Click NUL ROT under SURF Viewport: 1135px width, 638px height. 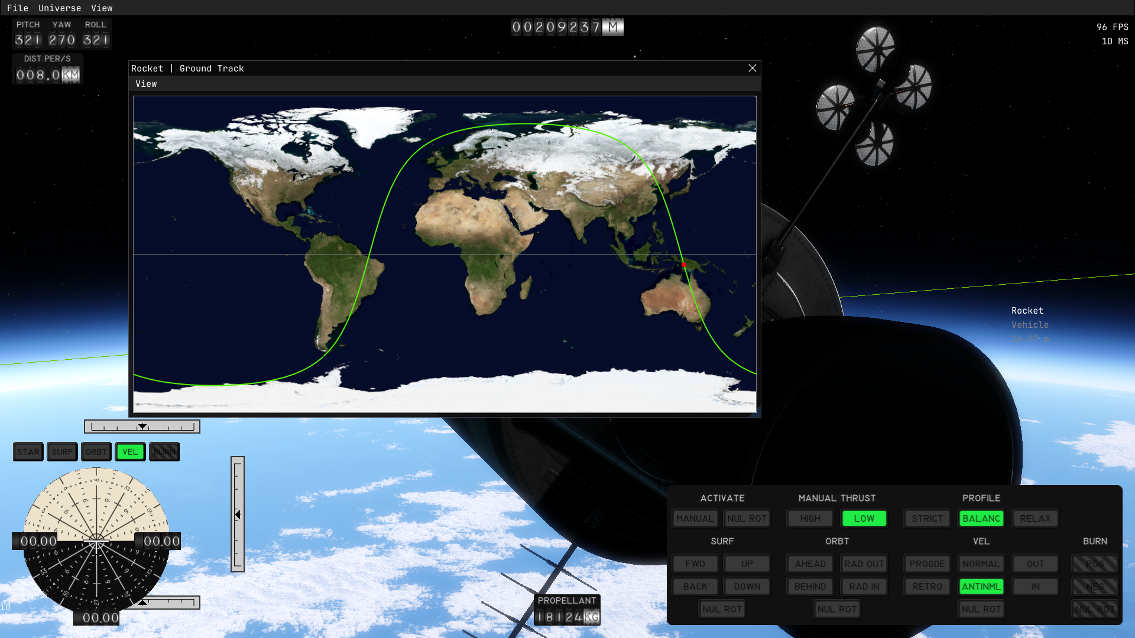(x=722, y=610)
